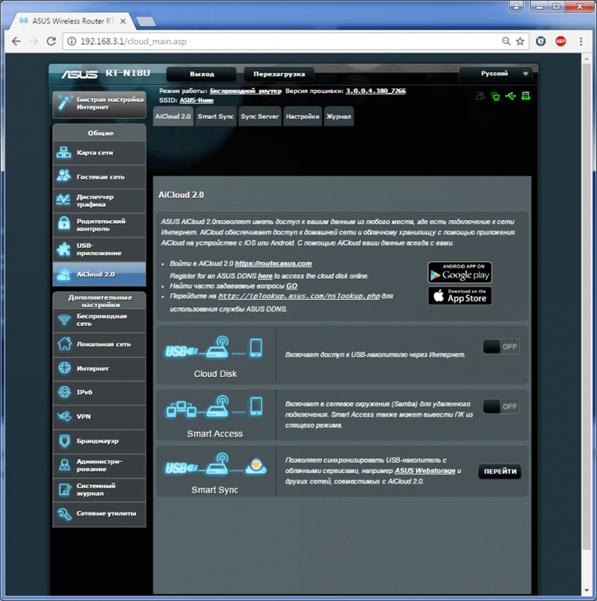Switch to Журнал tab
Screen dimensions: 597x601
tap(339, 116)
